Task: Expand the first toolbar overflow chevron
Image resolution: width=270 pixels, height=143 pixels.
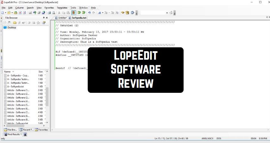Action: pyautogui.click(x=136, y=13)
